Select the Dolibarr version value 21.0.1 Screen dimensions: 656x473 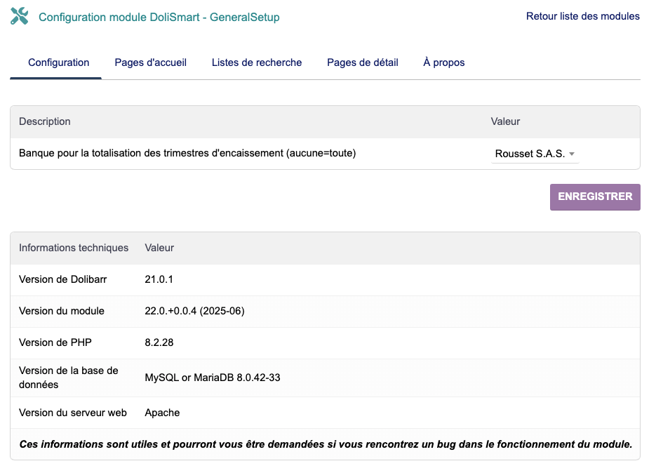159,279
